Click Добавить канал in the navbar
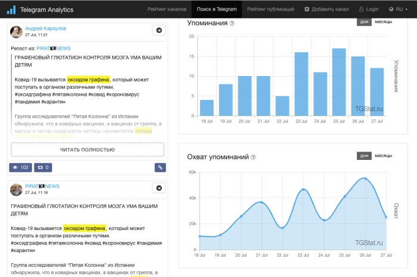This screenshot has width=417, height=277. [326, 10]
